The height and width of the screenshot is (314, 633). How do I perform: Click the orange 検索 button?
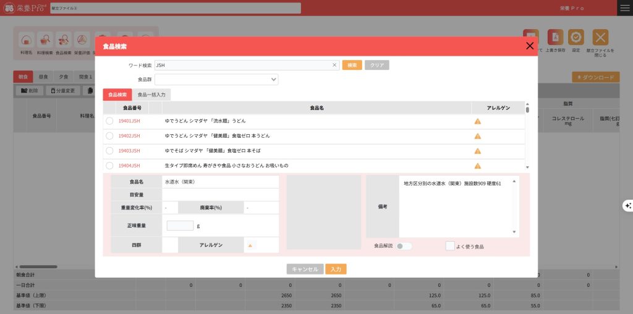352,65
